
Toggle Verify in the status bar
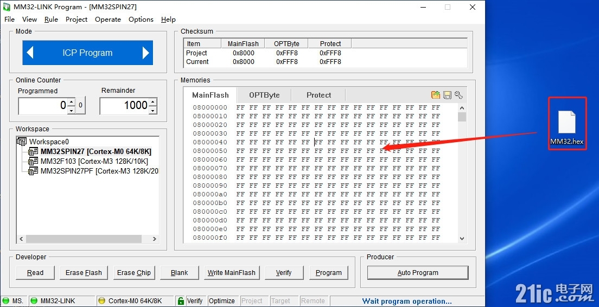pos(194,301)
